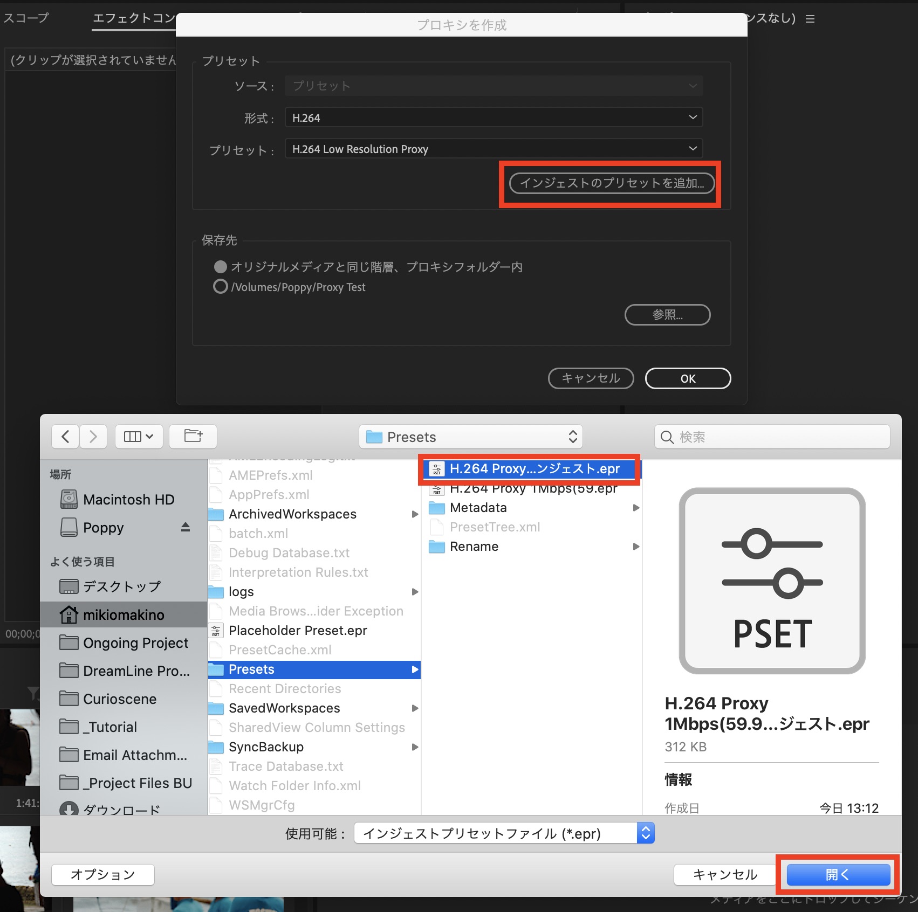Eject the Poppy volume

click(x=186, y=527)
